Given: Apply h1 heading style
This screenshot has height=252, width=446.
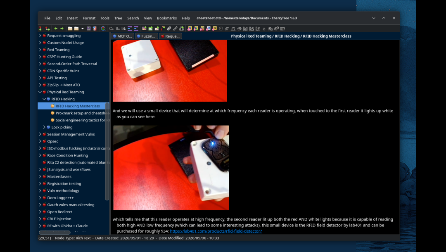Looking at the screenshot, I should coord(245,29).
